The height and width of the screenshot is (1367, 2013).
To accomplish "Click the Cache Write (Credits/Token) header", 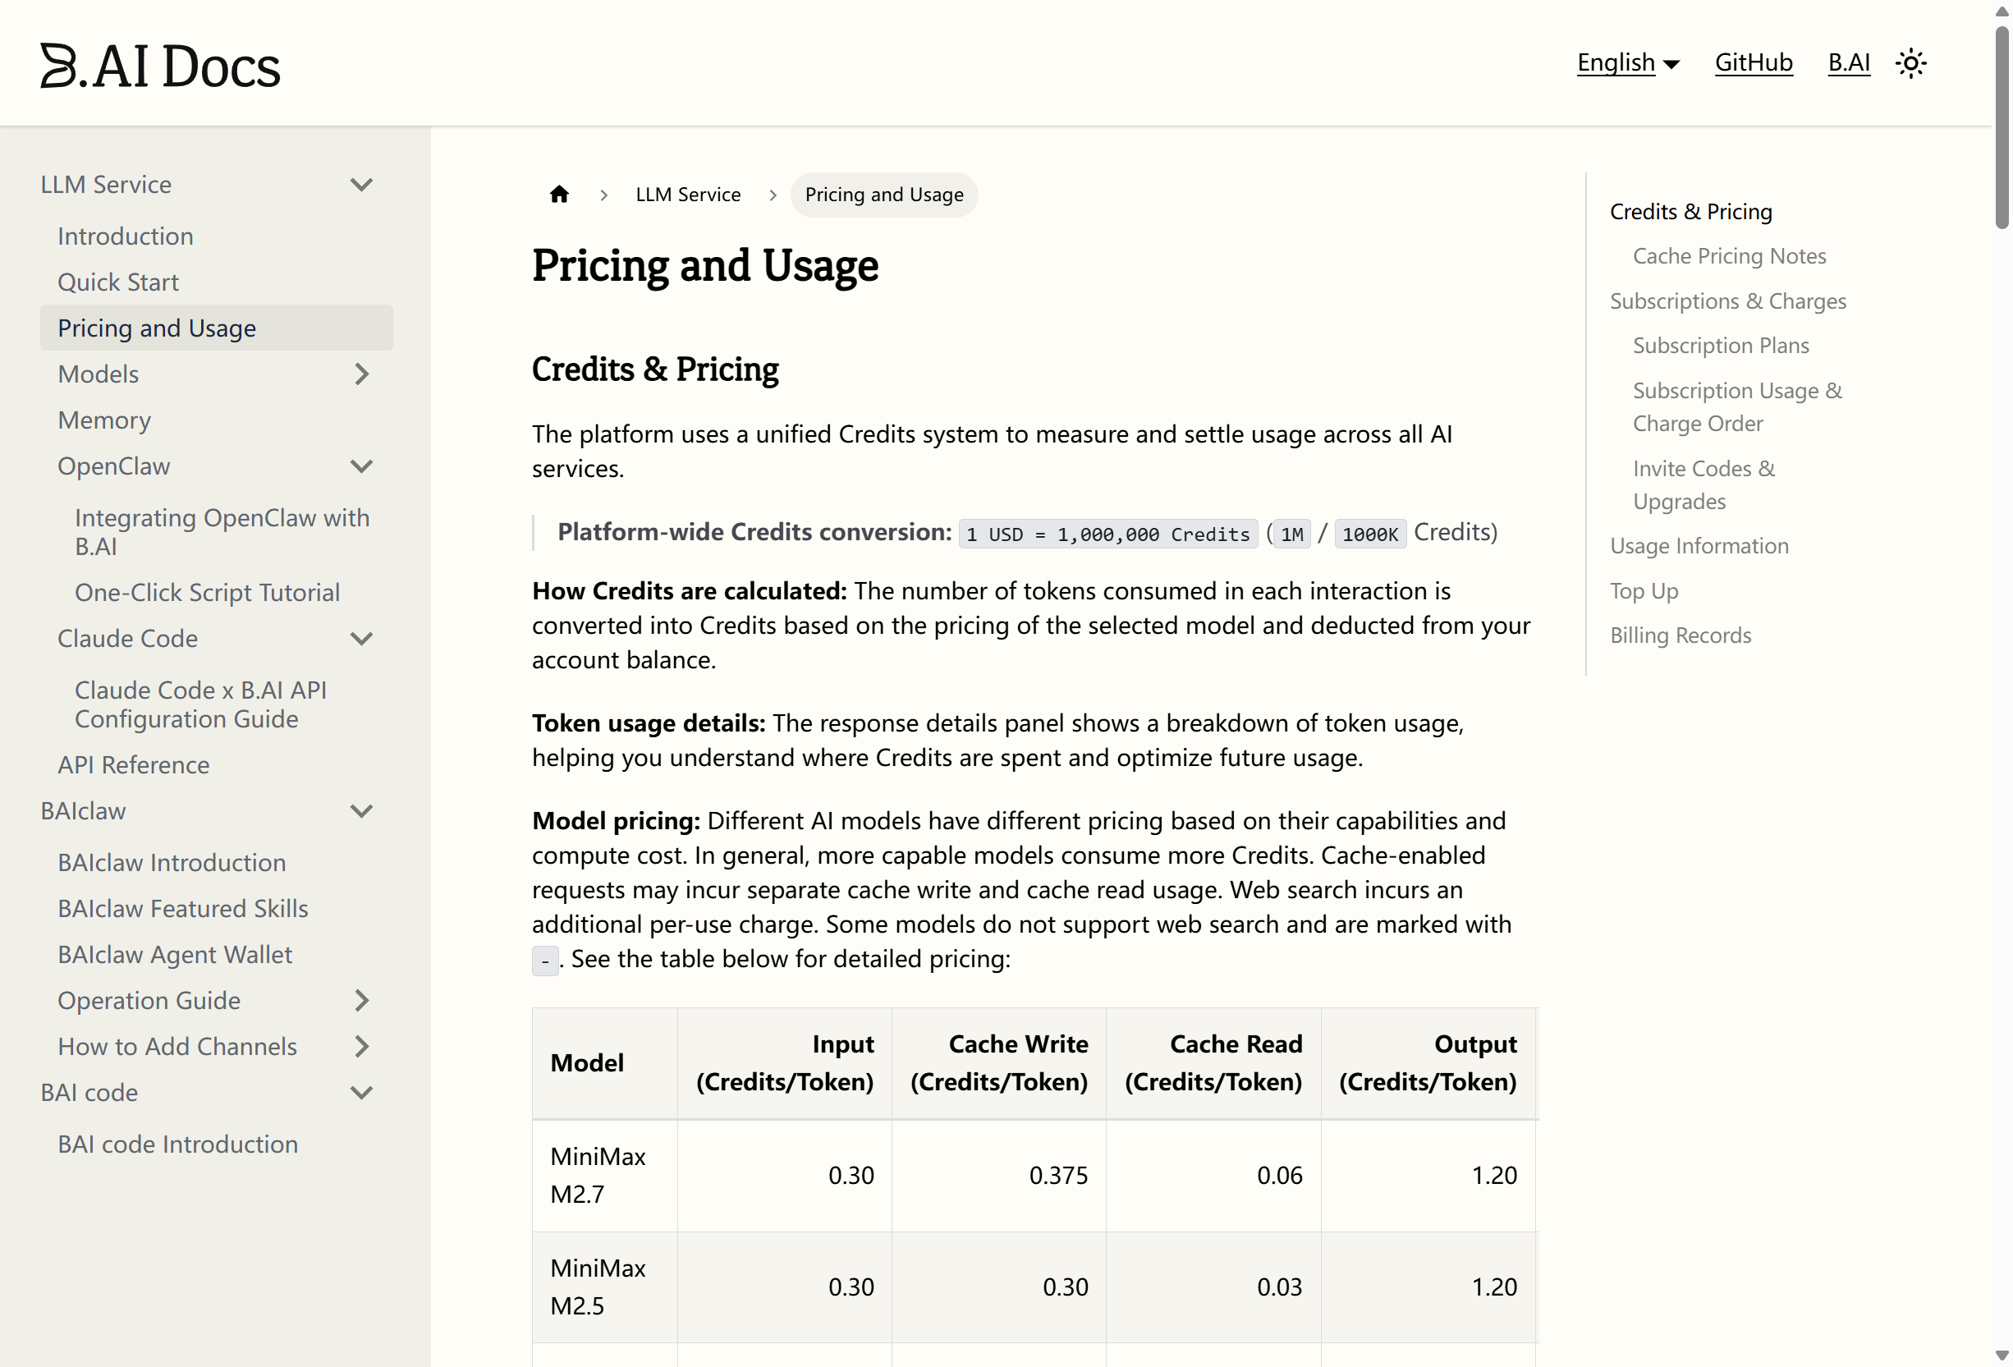I will click(x=999, y=1063).
